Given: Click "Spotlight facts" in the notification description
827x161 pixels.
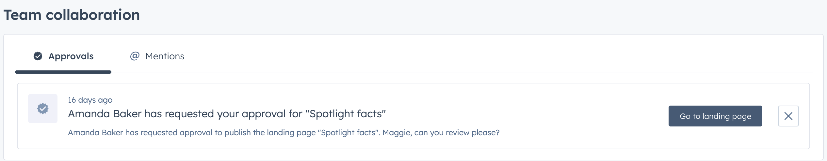Looking at the screenshot, I should pos(349,133).
